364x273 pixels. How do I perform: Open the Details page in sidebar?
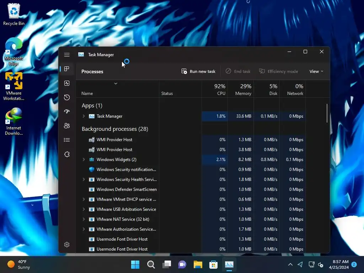pos(67,140)
